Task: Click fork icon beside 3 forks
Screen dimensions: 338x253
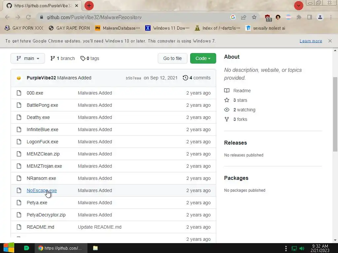Action: click(x=227, y=119)
